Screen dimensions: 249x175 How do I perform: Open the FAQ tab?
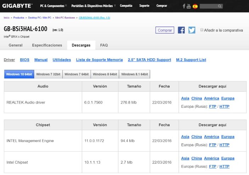coord(104,45)
